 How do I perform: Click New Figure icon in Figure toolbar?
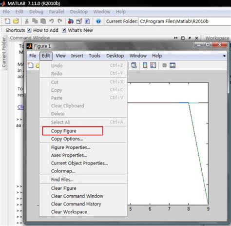pyautogui.click(x=31, y=65)
